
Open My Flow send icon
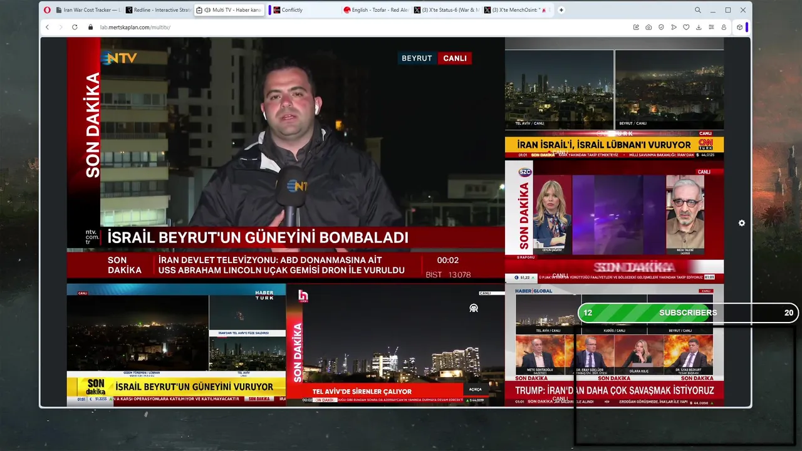point(674,28)
